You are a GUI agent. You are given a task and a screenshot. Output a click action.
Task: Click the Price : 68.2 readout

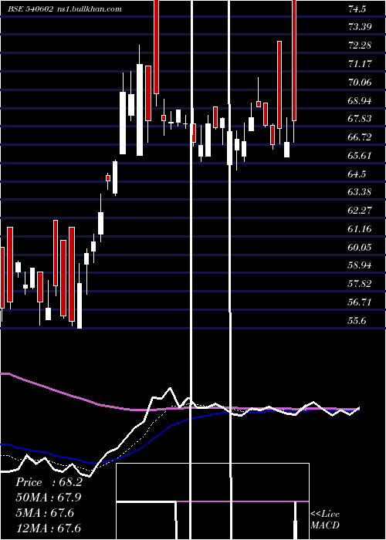49,482
